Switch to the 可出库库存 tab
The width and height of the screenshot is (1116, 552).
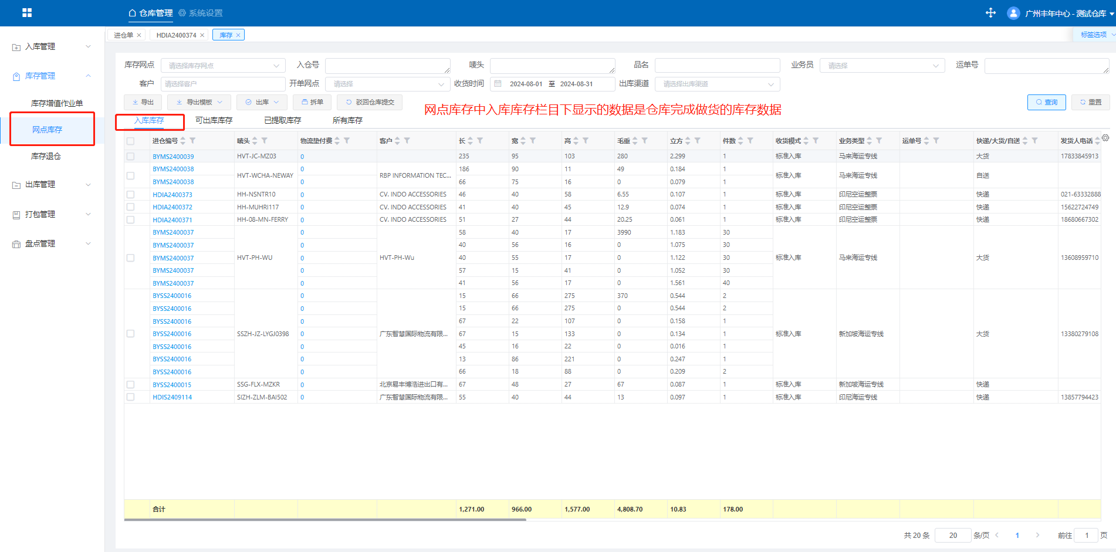click(214, 120)
